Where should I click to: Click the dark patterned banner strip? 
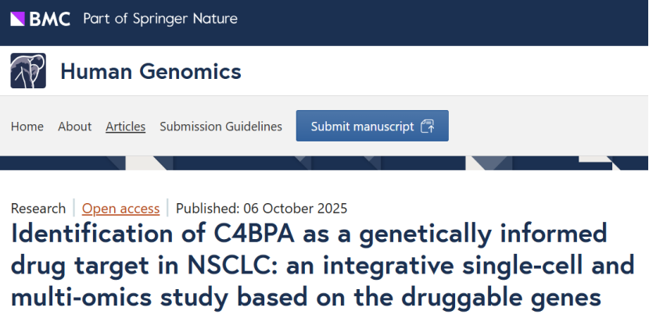point(324,163)
